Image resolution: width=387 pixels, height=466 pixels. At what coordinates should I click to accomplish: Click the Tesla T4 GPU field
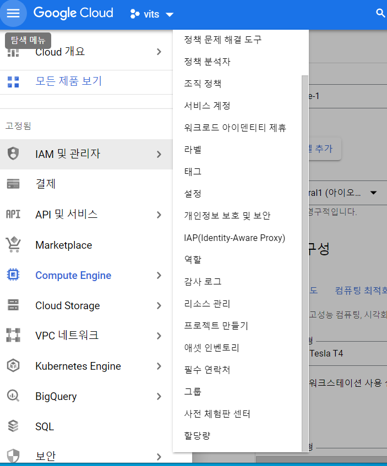pos(348,353)
